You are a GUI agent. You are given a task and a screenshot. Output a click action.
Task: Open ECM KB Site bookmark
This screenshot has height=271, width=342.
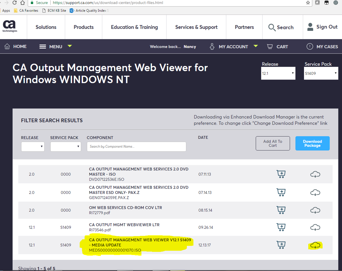coord(54,11)
